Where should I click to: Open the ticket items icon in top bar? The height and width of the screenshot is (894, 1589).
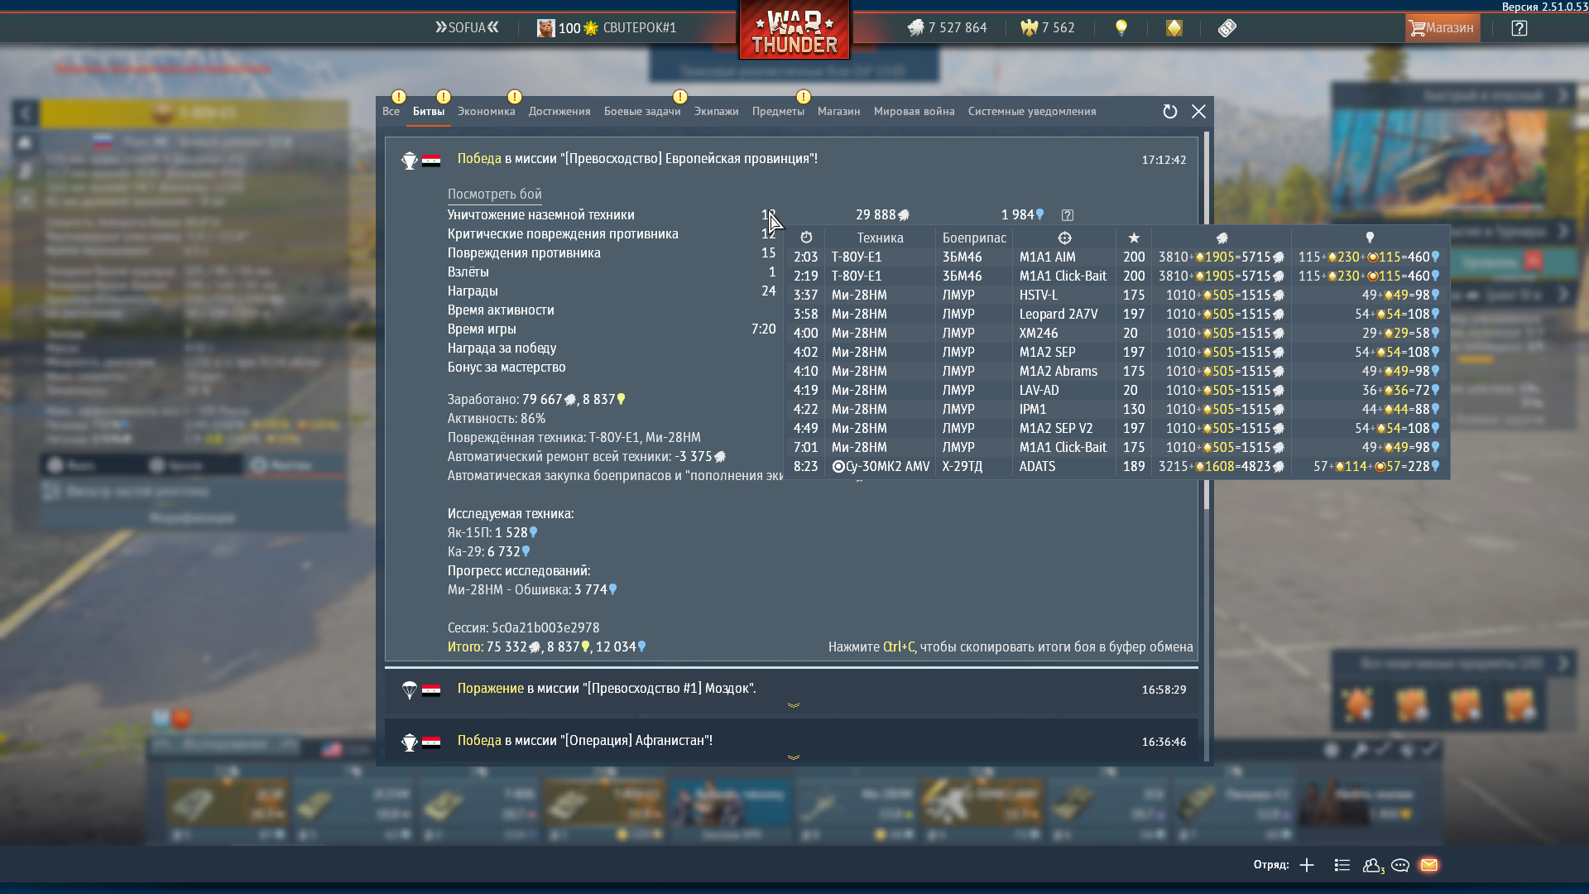point(1227,28)
